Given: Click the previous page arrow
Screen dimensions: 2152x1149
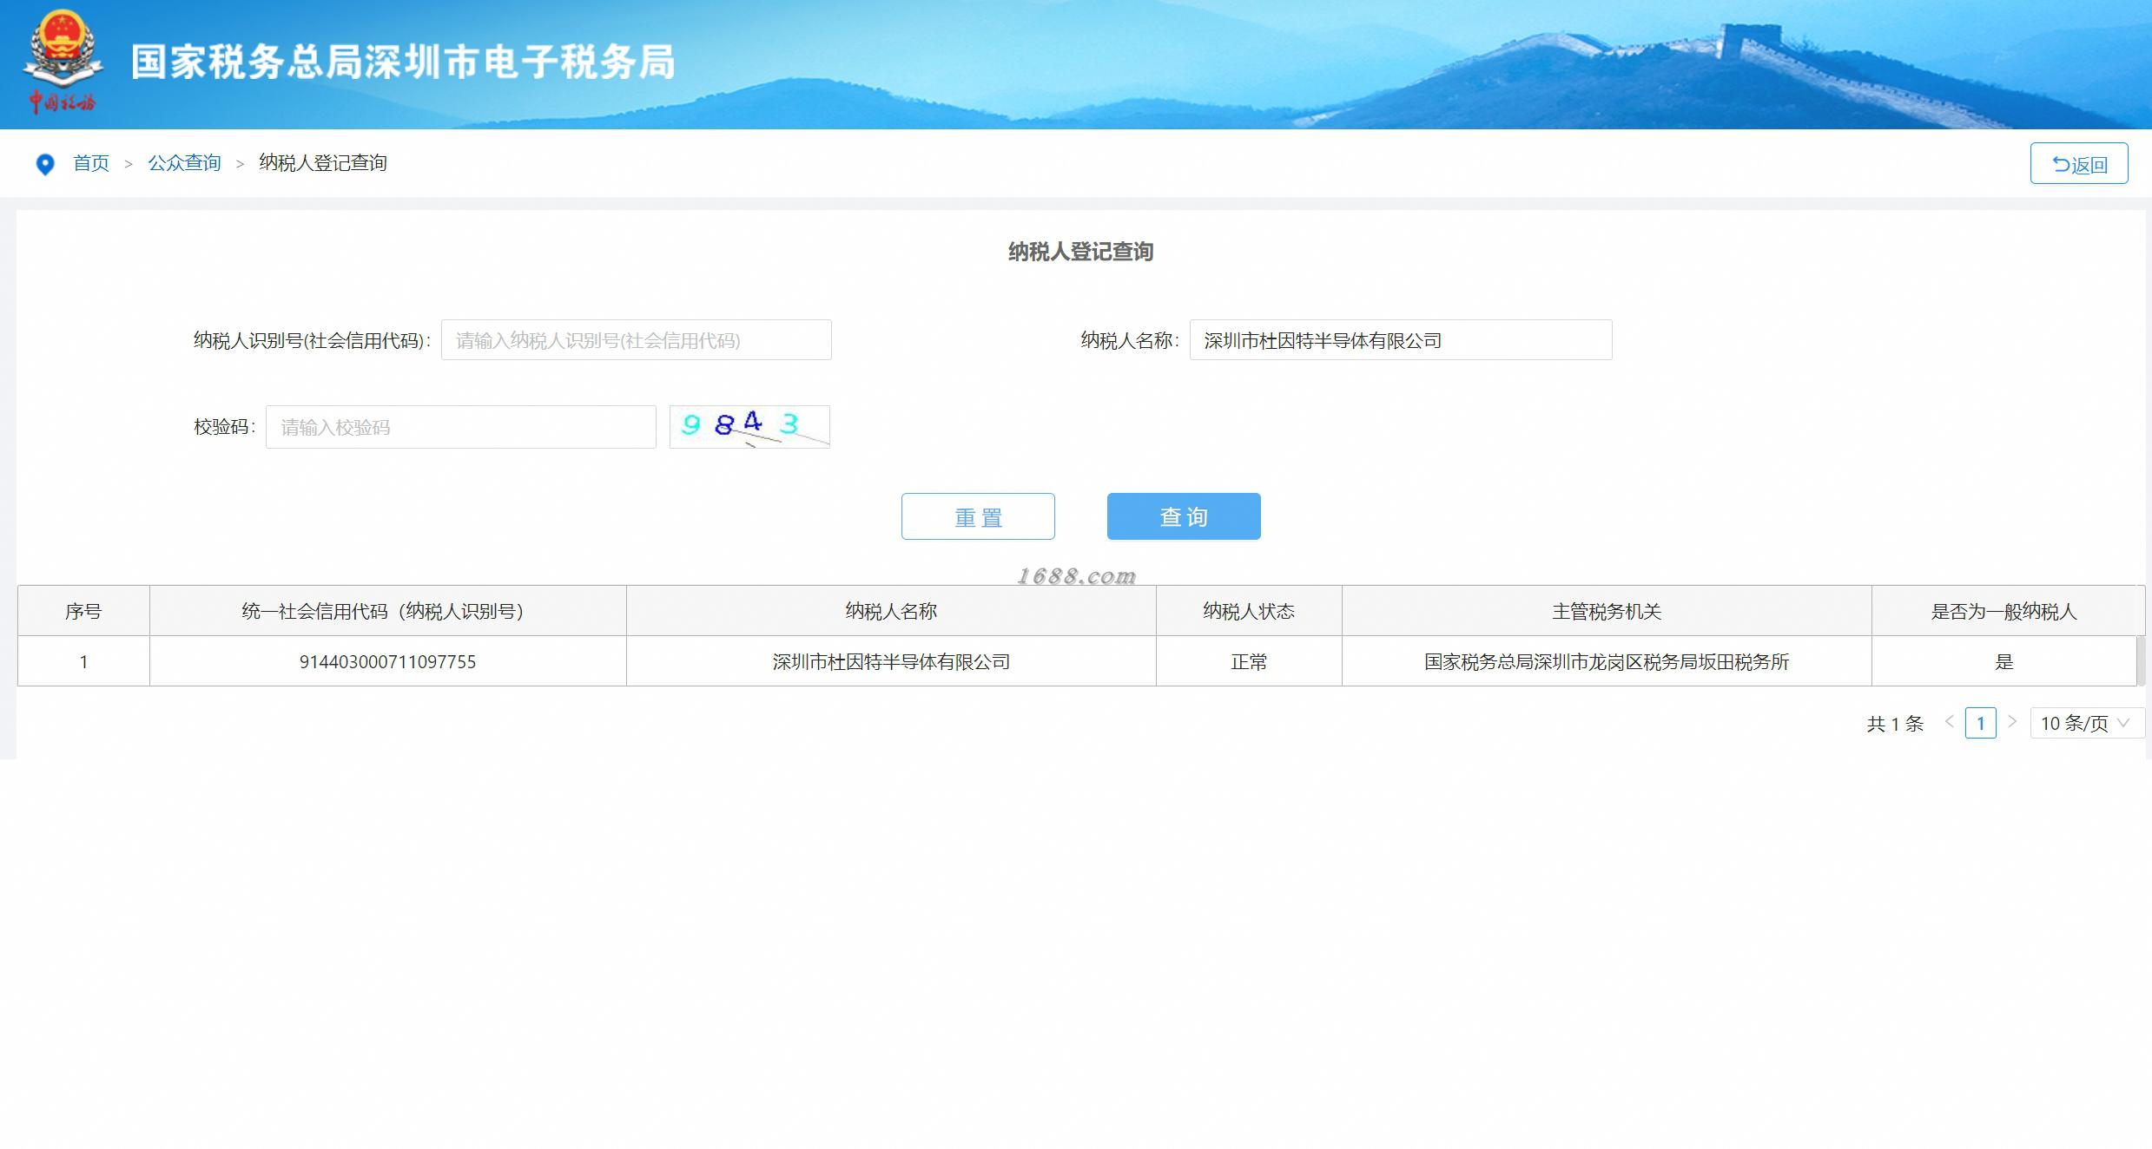Looking at the screenshot, I should (x=1949, y=722).
